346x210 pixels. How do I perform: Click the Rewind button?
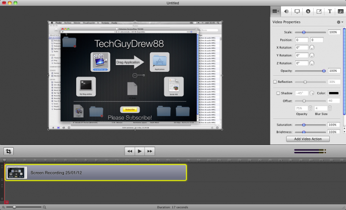[x=130, y=151]
